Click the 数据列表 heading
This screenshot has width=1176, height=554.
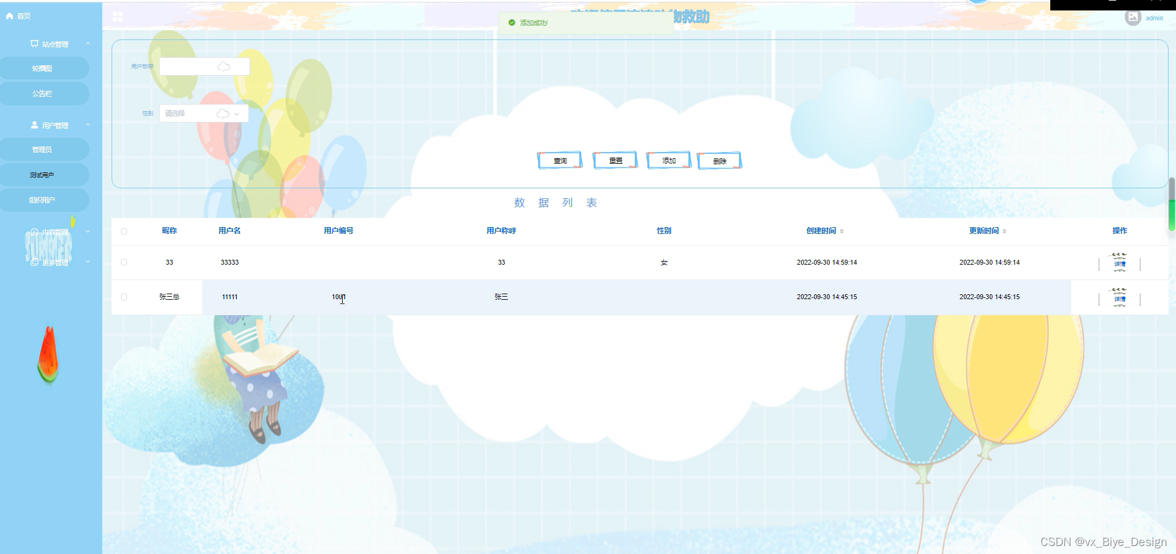click(x=556, y=203)
